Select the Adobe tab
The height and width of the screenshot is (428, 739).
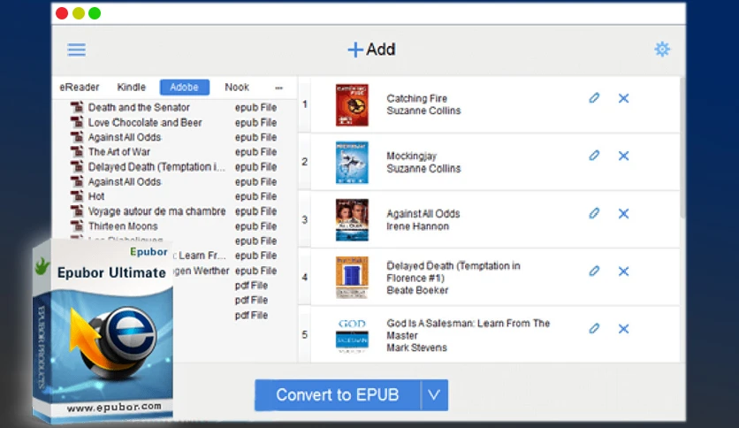(184, 88)
